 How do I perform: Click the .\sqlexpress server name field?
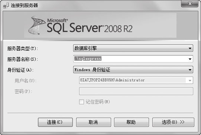133,59
